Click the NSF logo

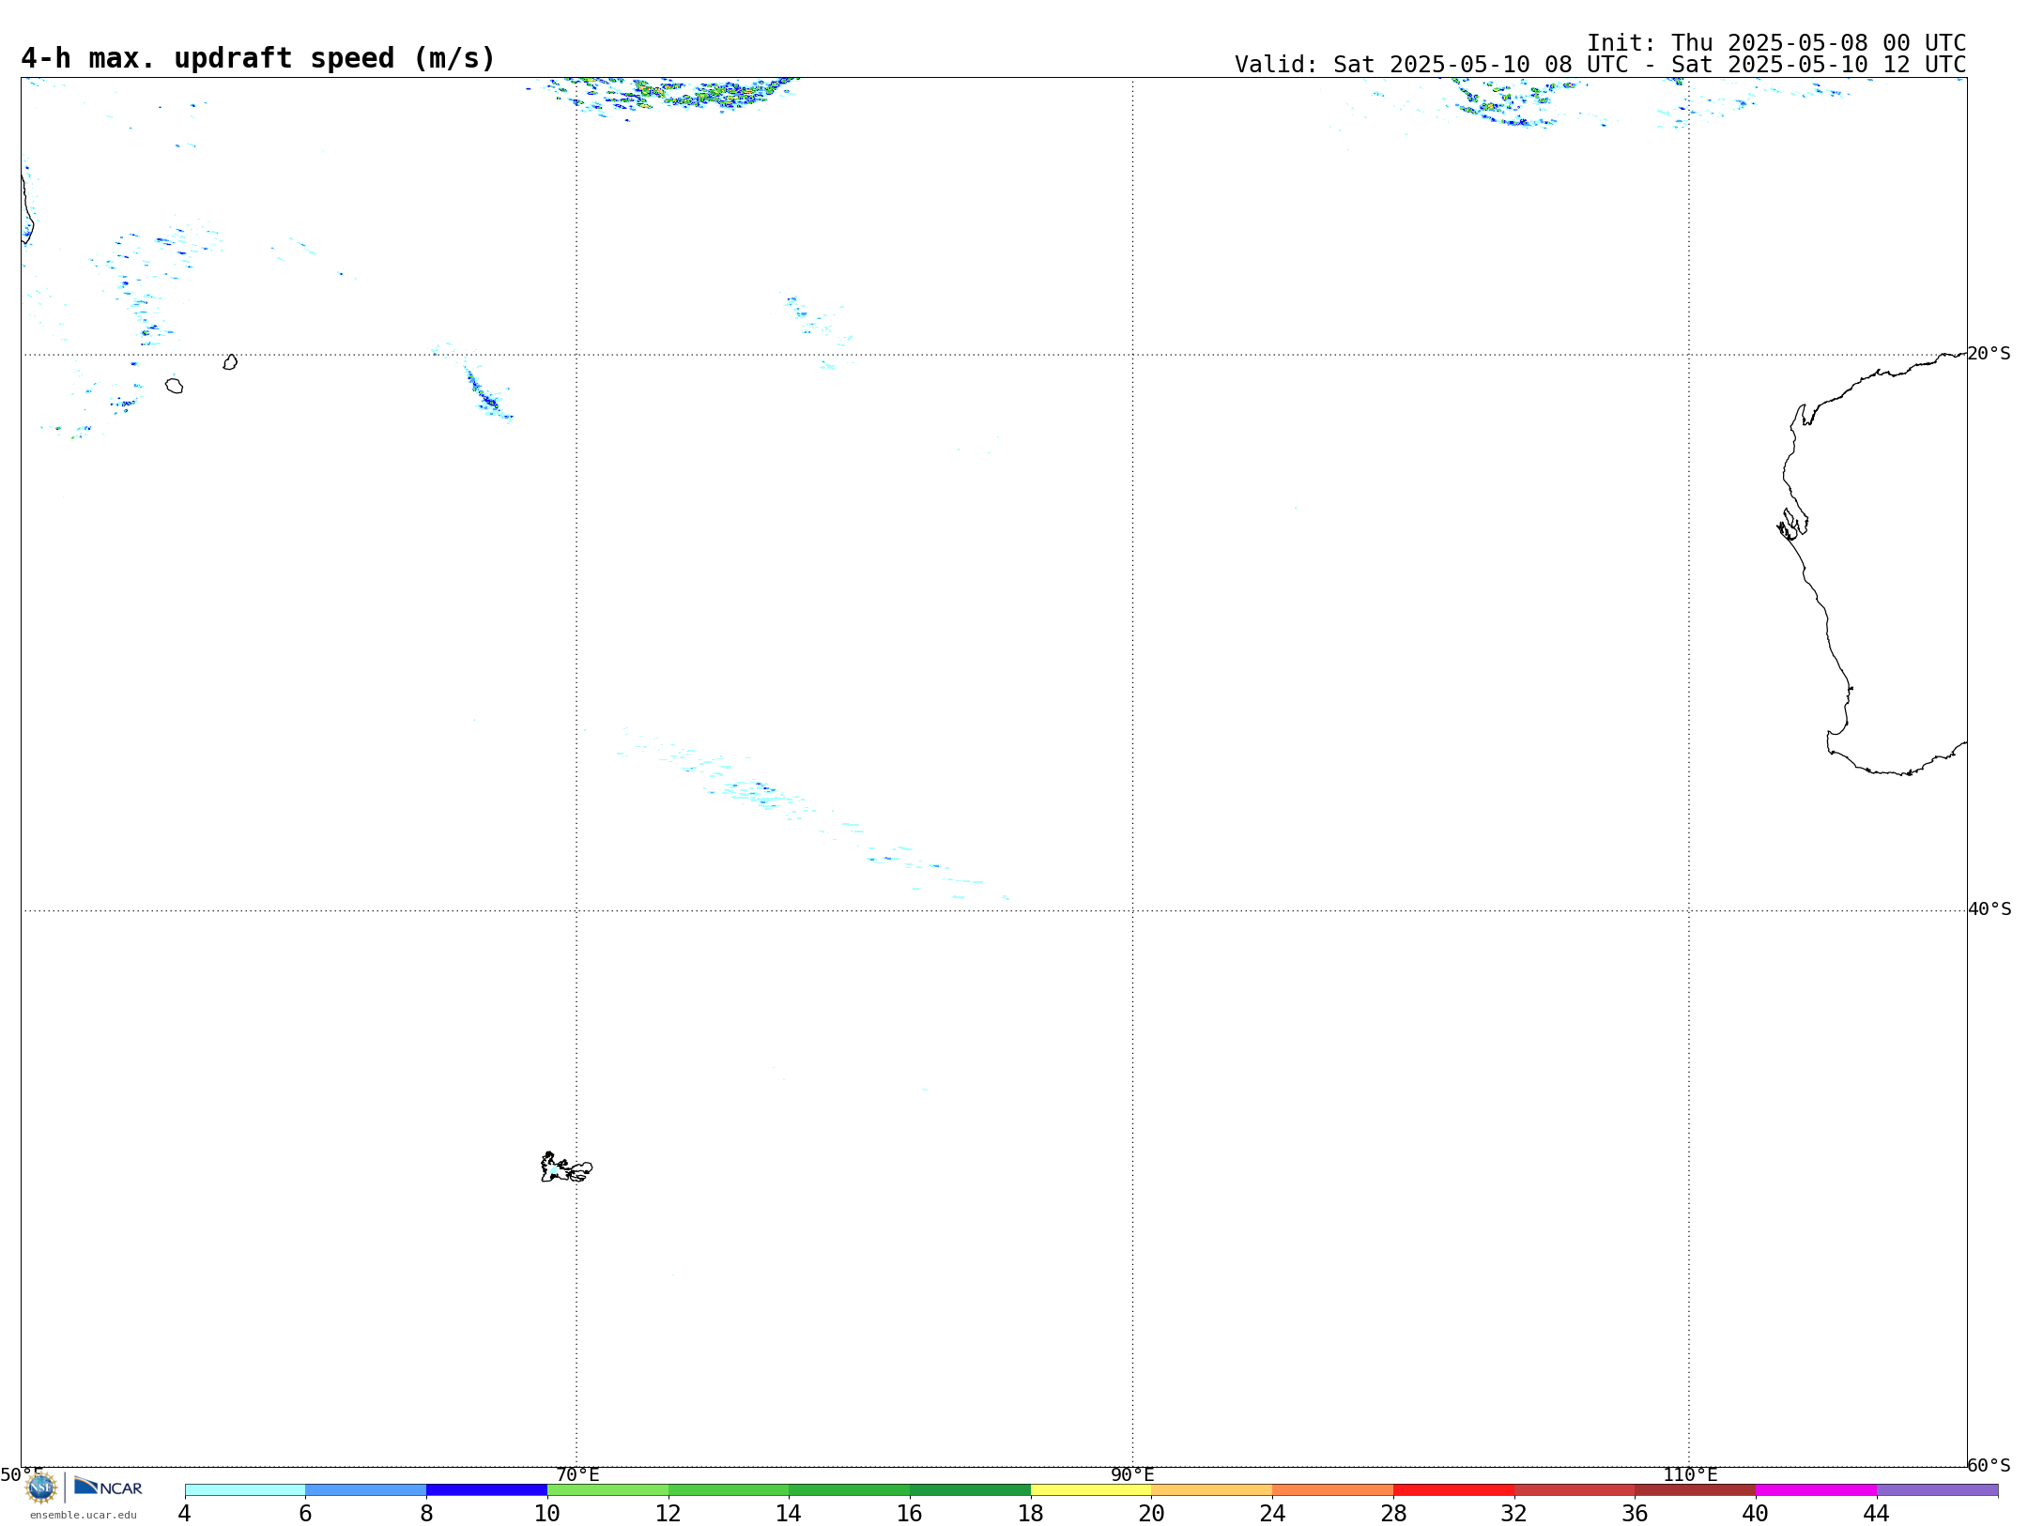(x=41, y=1488)
